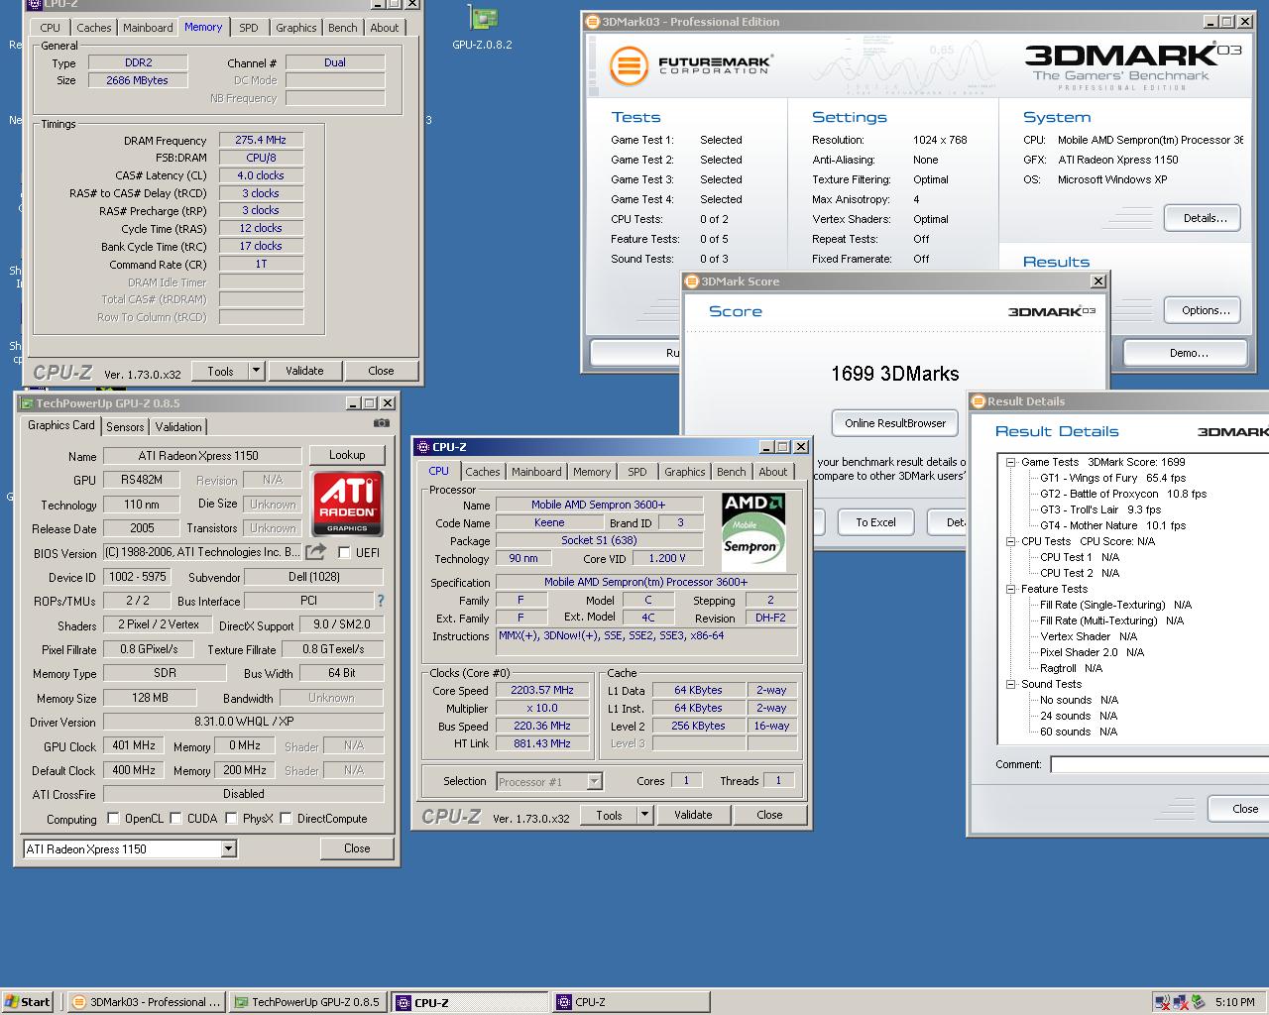1269x1015 pixels.
Task: Select GT2 - Battle of Proxycon result row
Action: 1123,494
